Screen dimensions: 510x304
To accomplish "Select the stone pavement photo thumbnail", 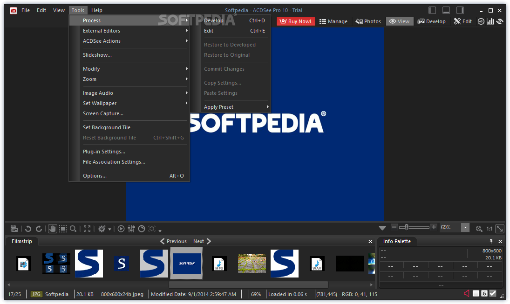I will coord(252,264).
